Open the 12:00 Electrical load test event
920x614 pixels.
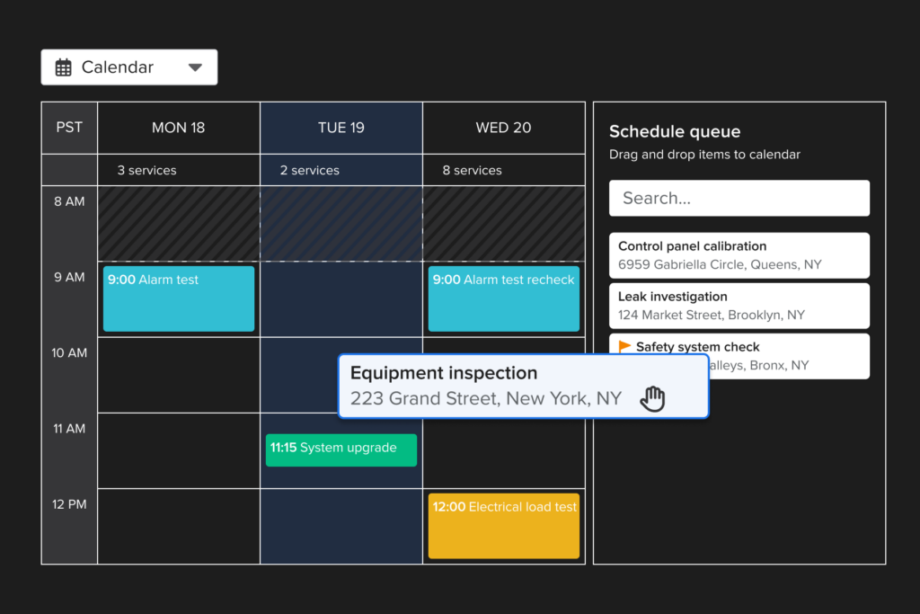click(x=503, y=525)
